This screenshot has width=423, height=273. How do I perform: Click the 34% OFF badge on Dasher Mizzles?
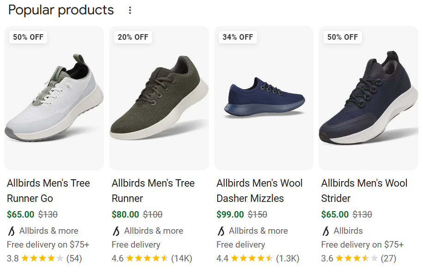(238, 37)
